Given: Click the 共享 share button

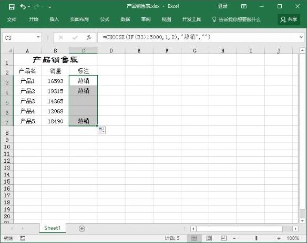Looking at the screenshot, I should click(289, 19).
